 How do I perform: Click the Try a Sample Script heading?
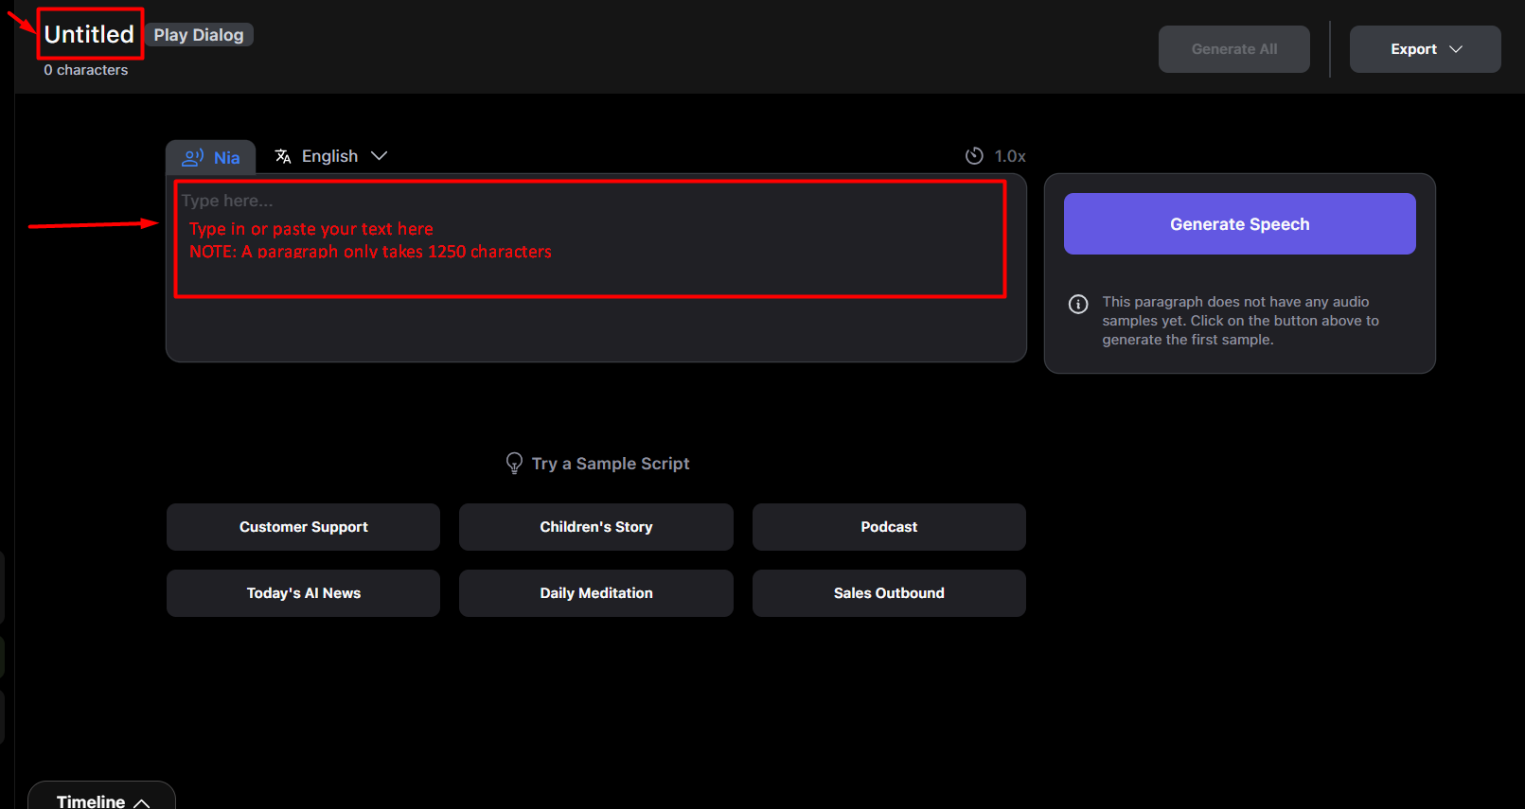611,464
